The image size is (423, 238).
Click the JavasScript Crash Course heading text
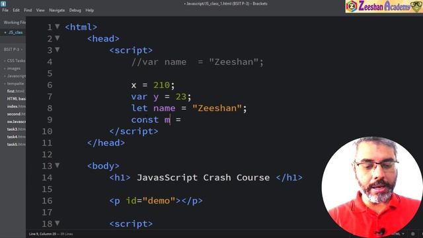[203, 178]
